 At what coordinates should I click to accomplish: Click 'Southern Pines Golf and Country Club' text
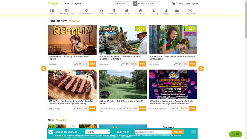click(111, 110)
